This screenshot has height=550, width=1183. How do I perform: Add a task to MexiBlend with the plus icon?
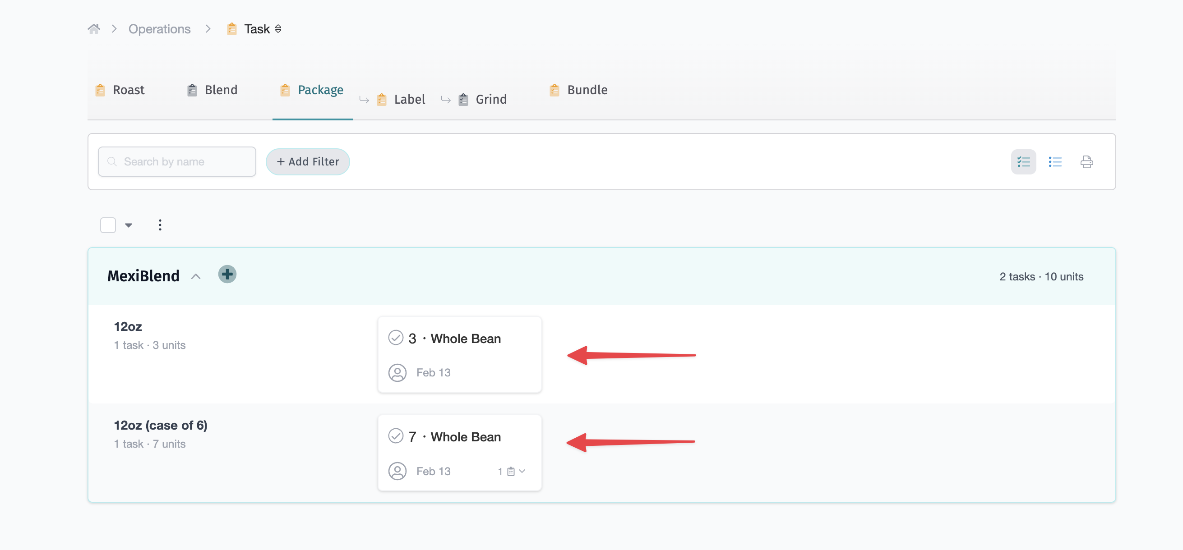tap(227, 274)
